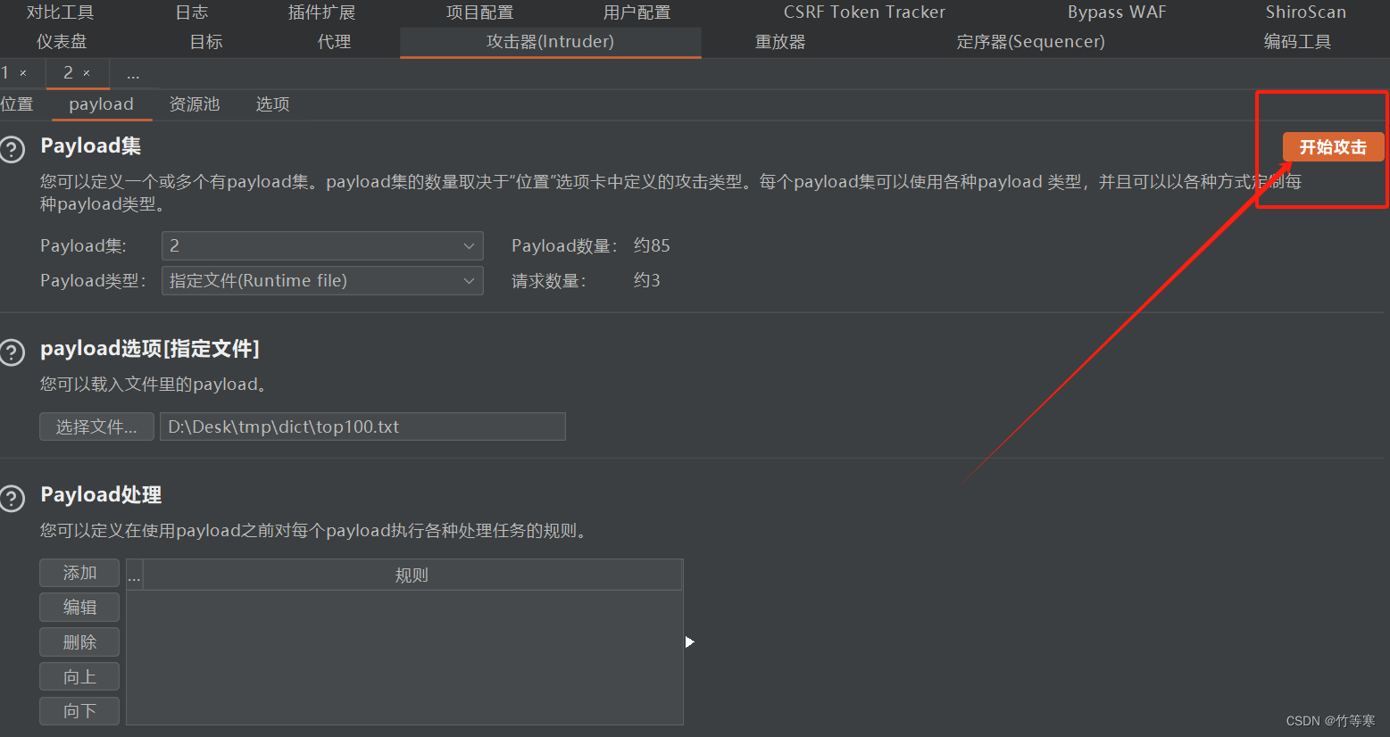Switch to Bypass WAF tab
The height and width of the screenshot is (737, 1390).
(x=1117, y=12)
